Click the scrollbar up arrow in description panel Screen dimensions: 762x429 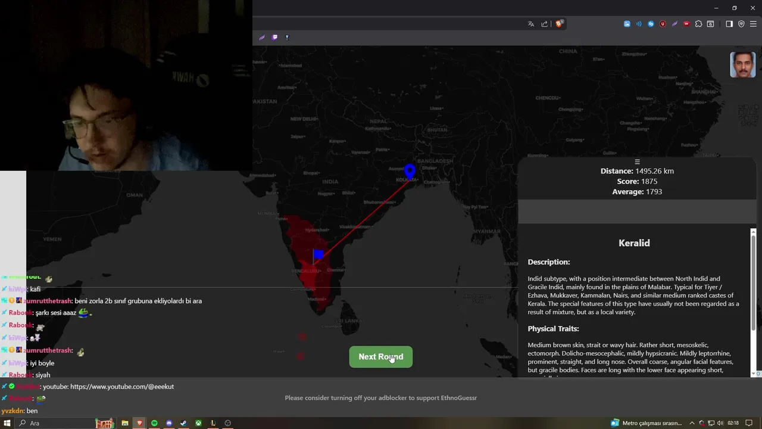753,232
